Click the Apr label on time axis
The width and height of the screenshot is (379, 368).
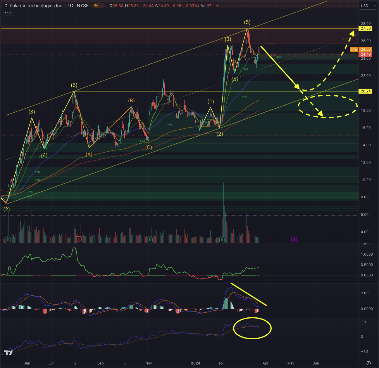point(266,363)
